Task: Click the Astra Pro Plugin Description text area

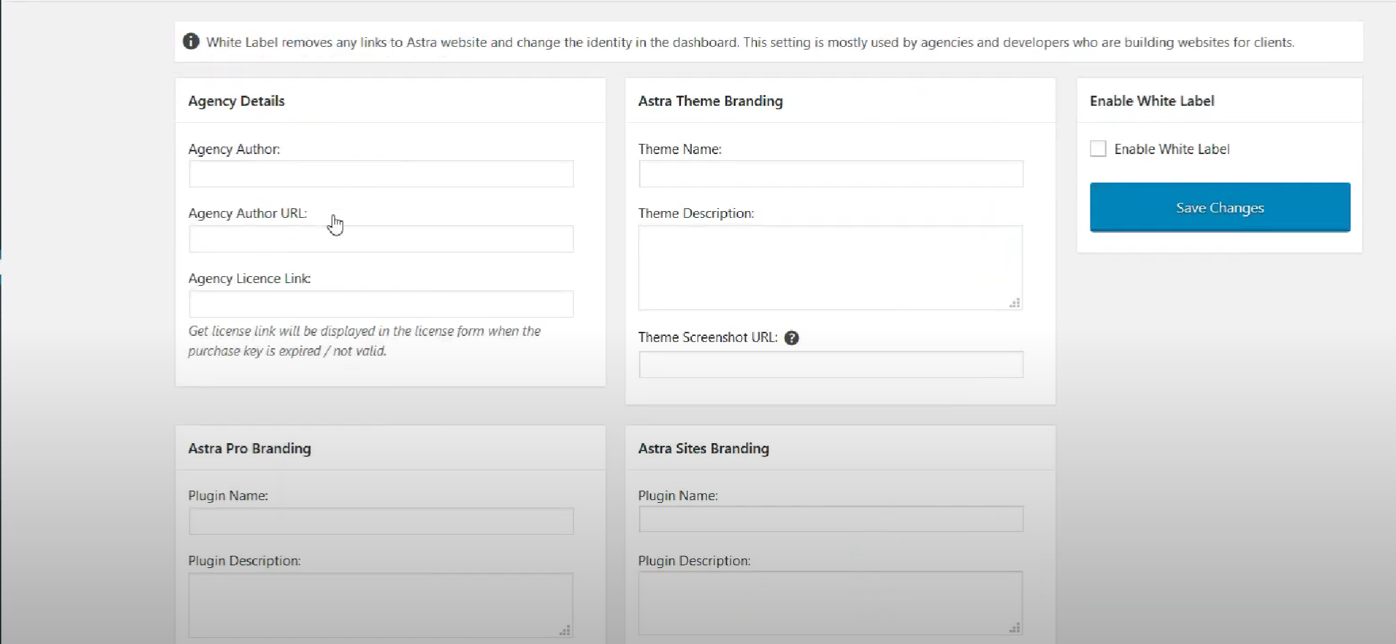Action: 380,604
